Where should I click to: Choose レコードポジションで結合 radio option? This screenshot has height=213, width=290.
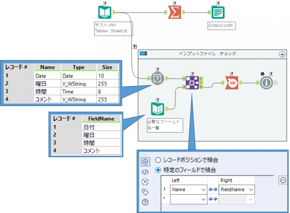pyautogui.click(x=158, y=160)
